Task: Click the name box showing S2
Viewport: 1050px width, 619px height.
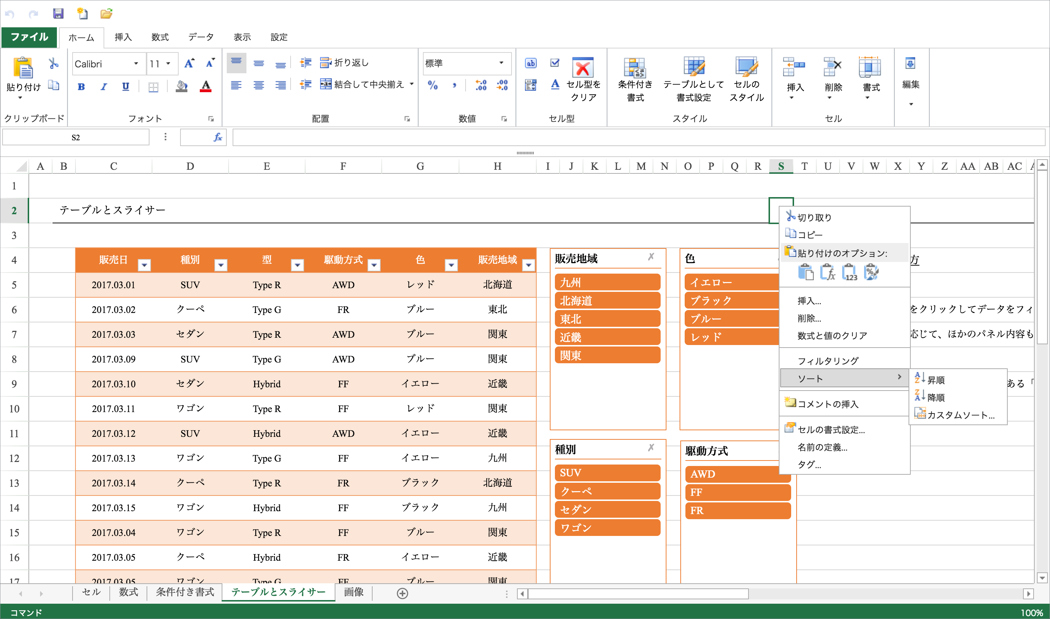Action: 75,137
